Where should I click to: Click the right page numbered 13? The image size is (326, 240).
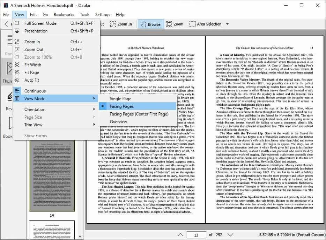coord(265,129)
